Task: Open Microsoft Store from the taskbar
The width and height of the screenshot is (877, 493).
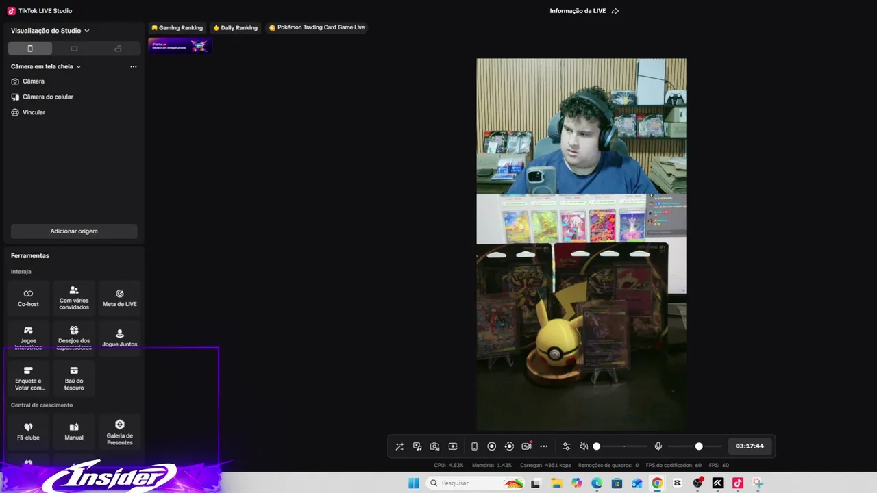Action: pos(617,483)
